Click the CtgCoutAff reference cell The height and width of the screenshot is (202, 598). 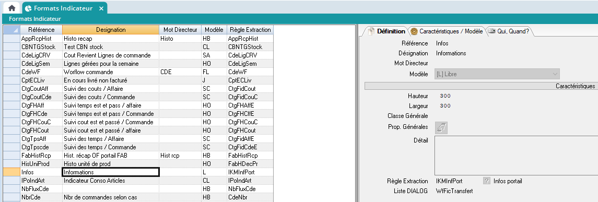pyautogui.click(x=41, y=88)
